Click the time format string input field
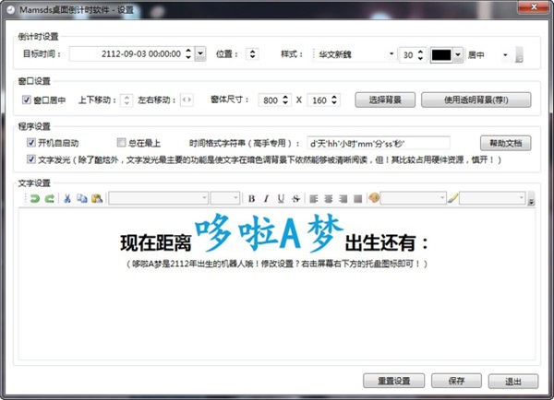 coord(378,143)
